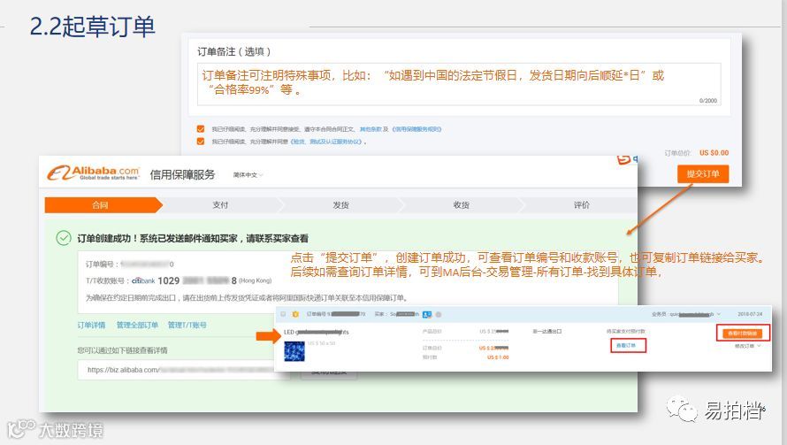787x445 pixels.
Task: Select the 合同 step tab
Action: [103, 205]
